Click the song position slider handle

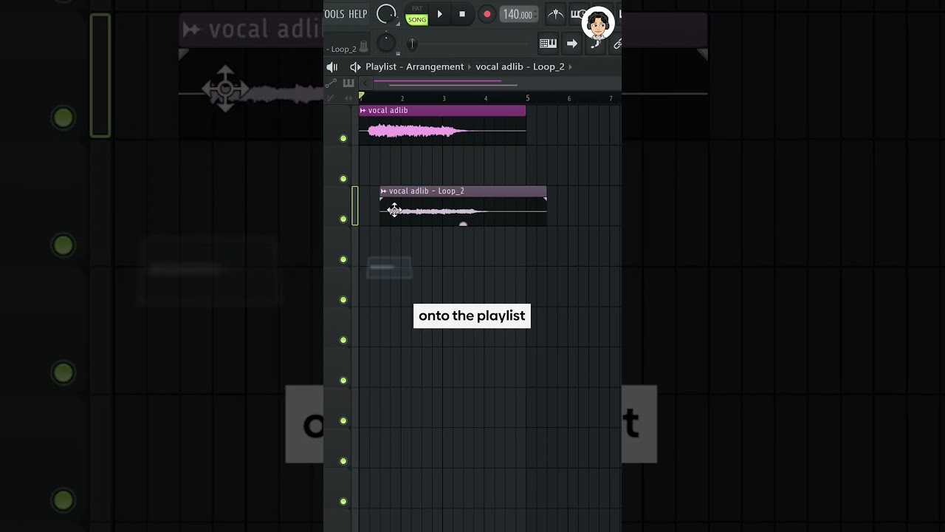point(413,44)
